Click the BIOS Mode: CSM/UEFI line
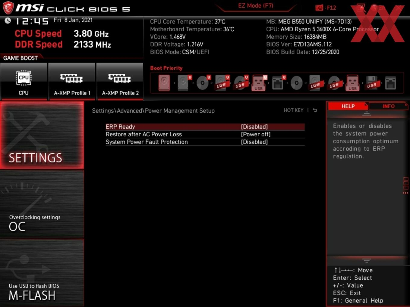The image size is (410, 307). [x=180, y=52]
